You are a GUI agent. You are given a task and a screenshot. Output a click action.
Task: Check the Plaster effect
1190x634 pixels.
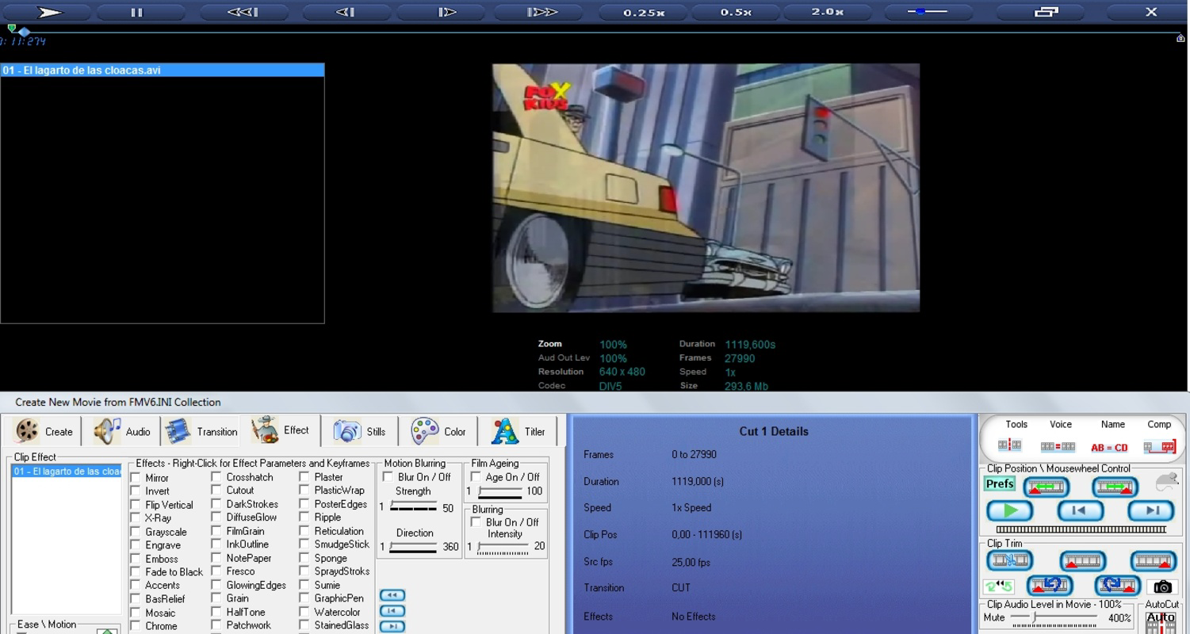(304, 477)
